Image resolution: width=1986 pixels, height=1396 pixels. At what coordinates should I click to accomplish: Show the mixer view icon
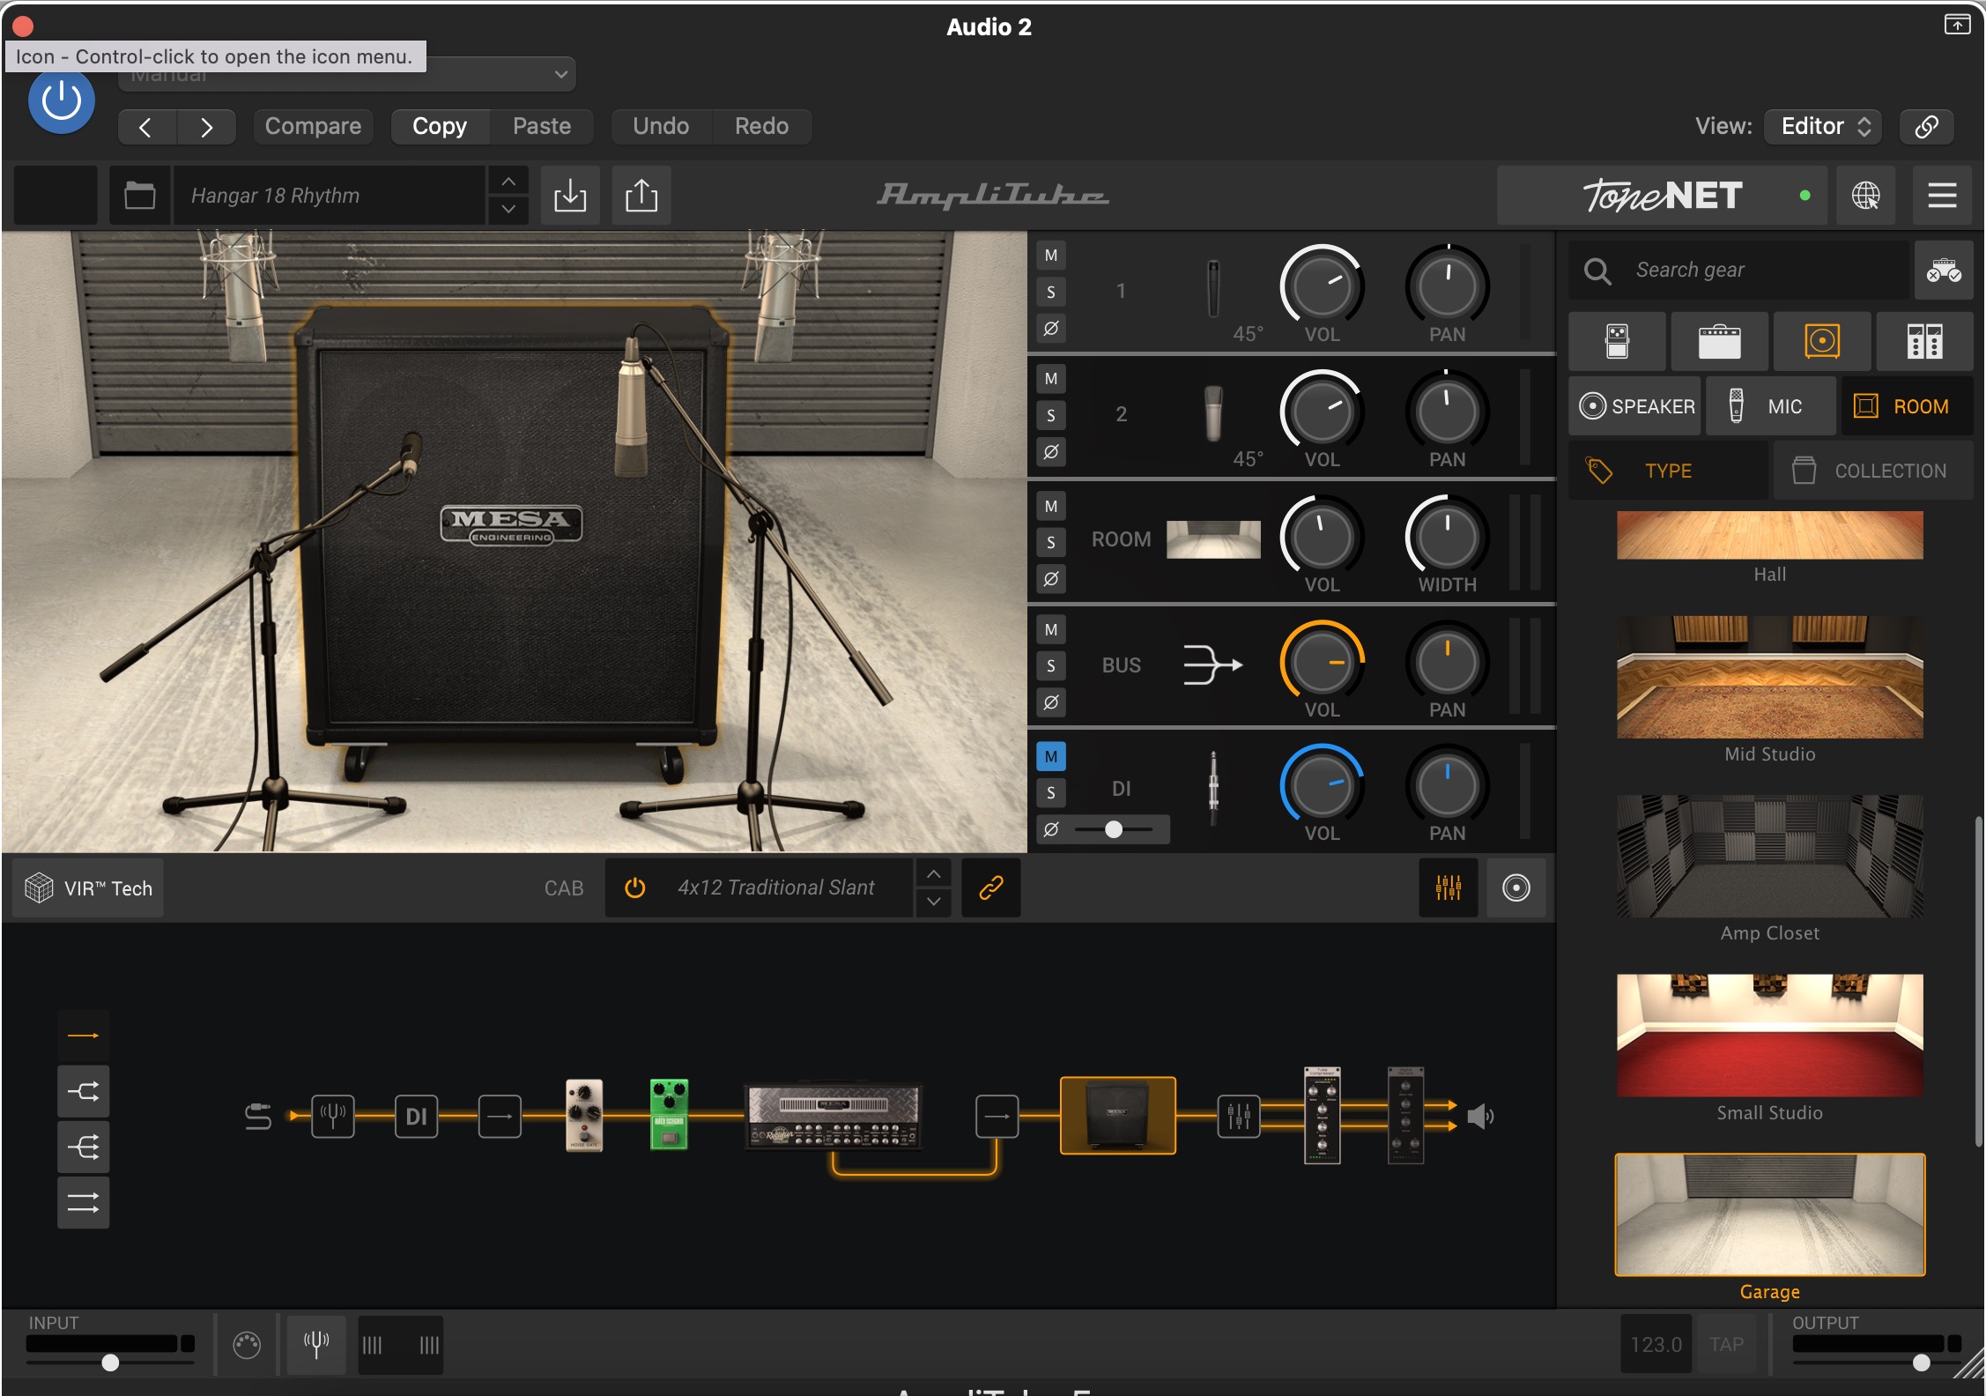(x=1448, y=887)
